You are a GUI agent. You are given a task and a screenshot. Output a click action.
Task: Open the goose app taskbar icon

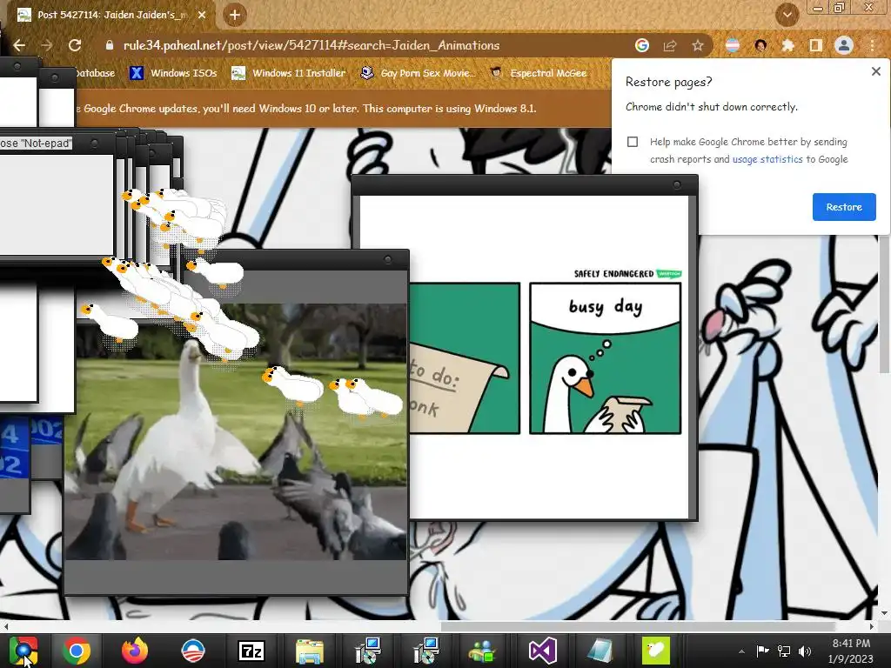pyautogui.click(x=656, y=651)
